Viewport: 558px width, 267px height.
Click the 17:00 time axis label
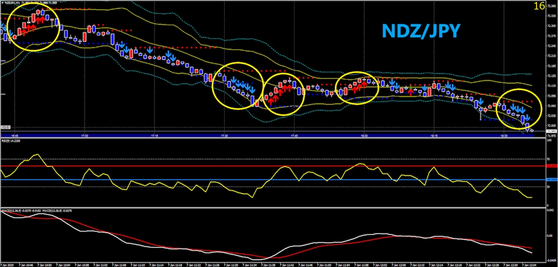click(x=85, y=136)
